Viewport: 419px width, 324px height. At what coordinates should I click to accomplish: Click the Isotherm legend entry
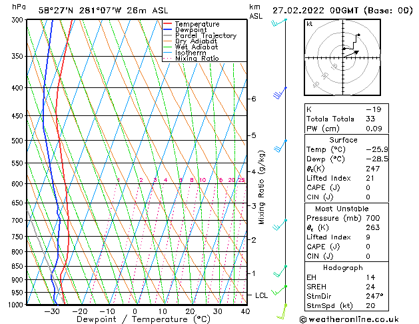(185, 53)
